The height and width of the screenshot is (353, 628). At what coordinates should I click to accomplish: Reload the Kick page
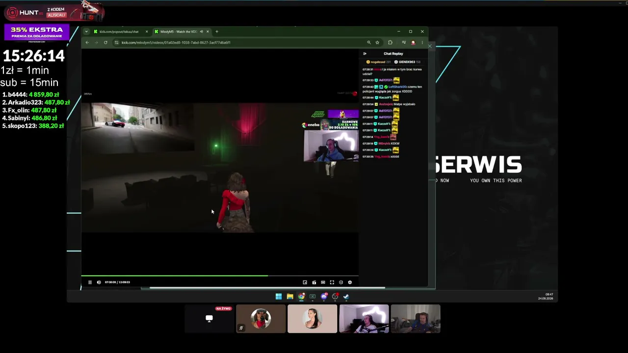coord(105,43)
